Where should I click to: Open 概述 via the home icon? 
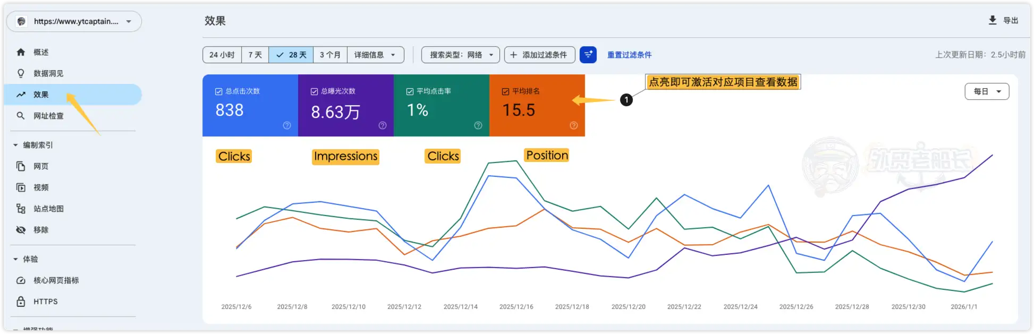coord(21,52)
